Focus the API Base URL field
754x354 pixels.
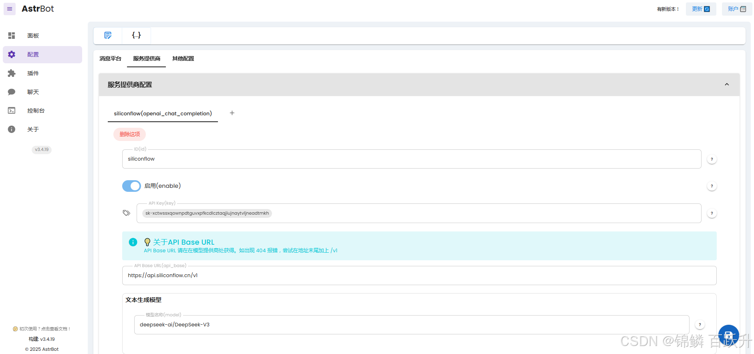[419, 276]
